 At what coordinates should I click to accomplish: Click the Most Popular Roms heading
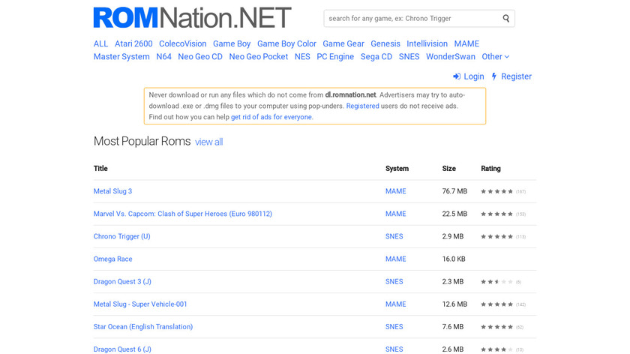[x=142, y=142]
